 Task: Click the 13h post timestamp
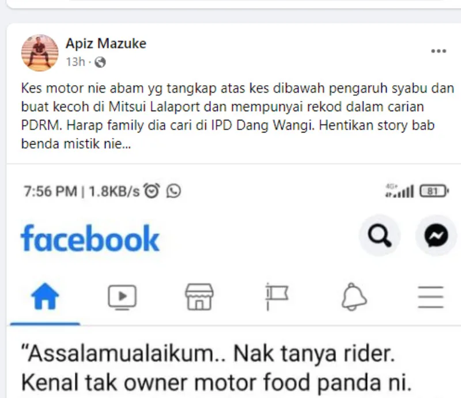[75, 62]
